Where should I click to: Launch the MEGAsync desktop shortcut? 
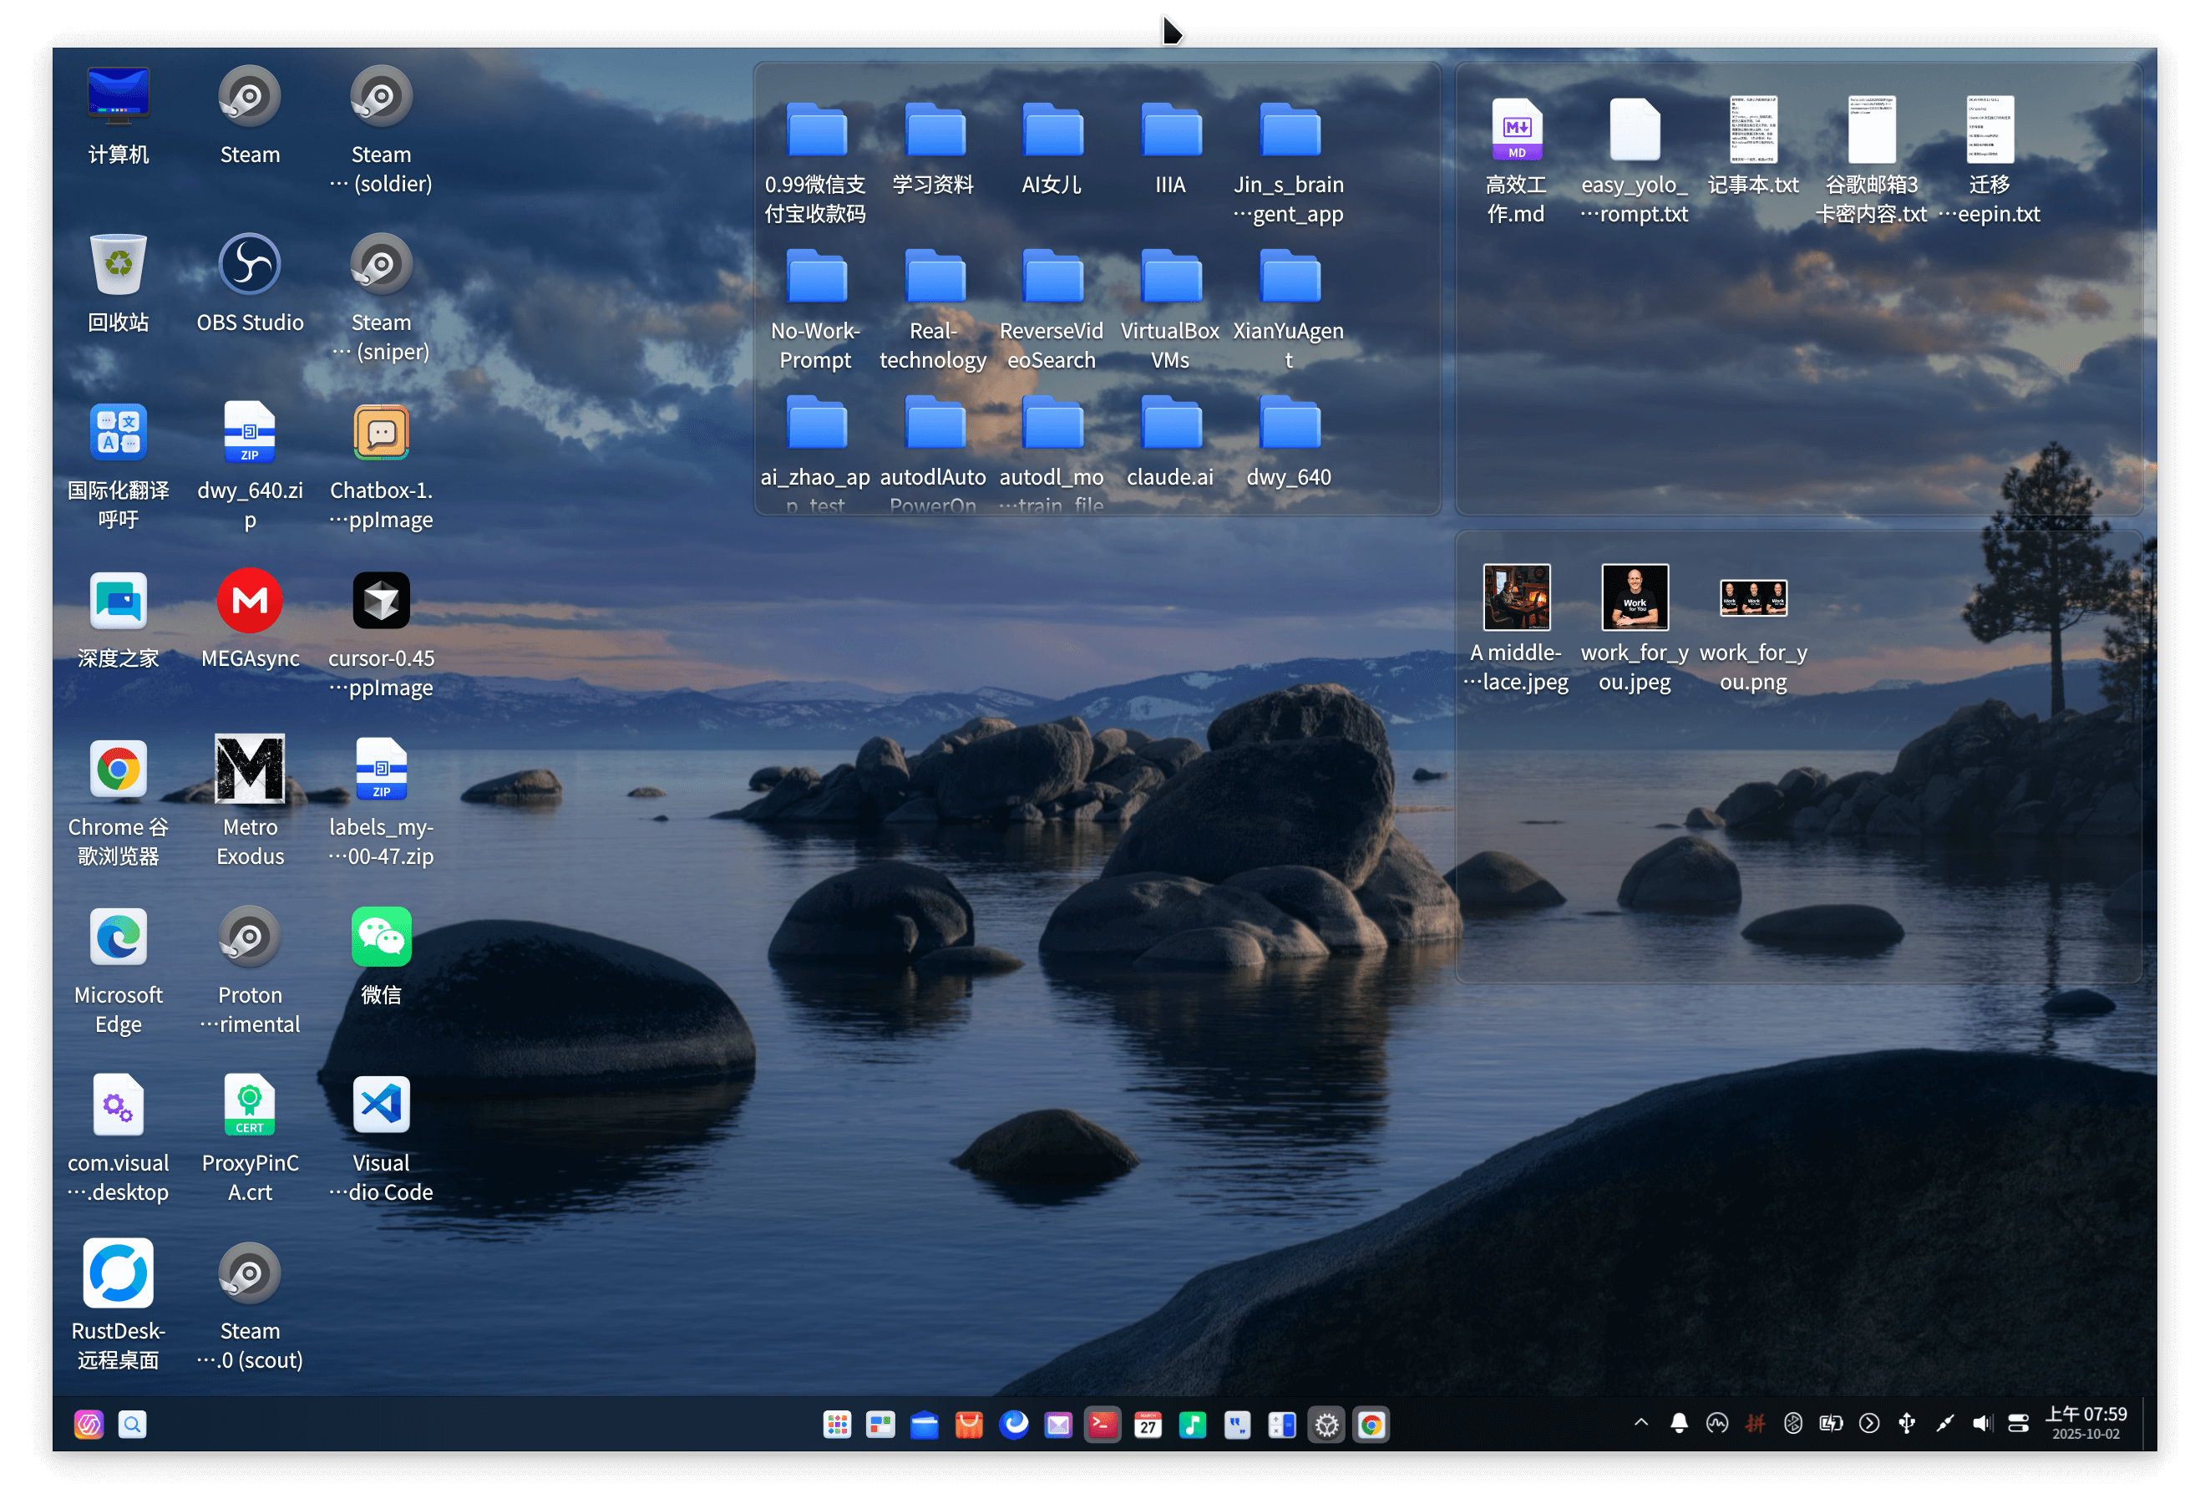point(250,602)
